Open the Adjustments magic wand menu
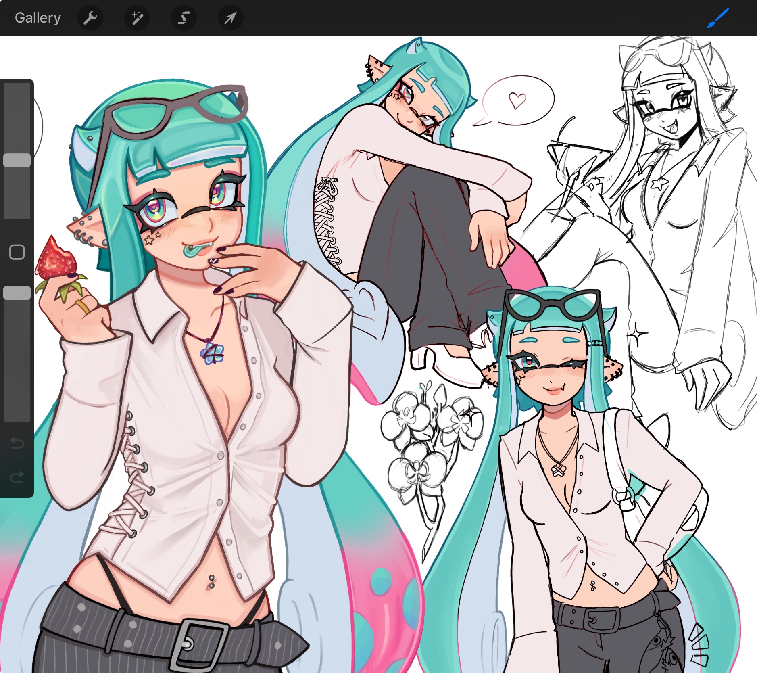 coord(137,18)
